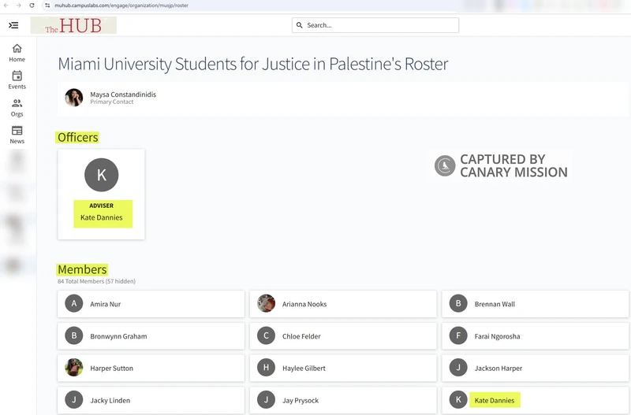
Task: Click the roster page title
Action: tap(252, 65)
